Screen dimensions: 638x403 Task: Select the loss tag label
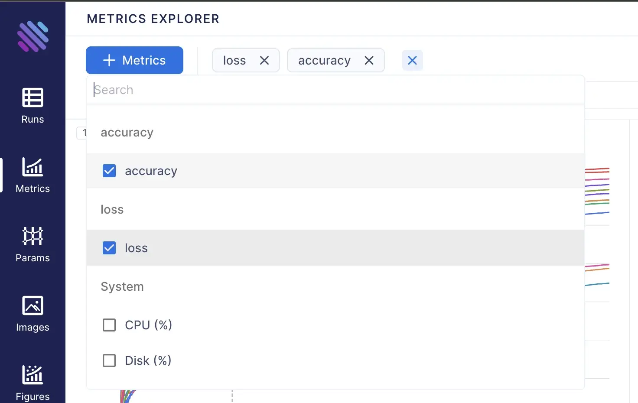pos(234,61)
